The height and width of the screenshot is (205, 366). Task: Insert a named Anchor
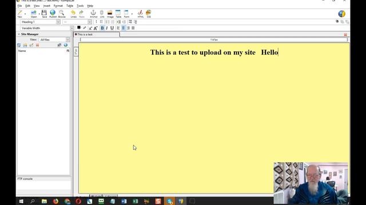(x=93, y=14)
